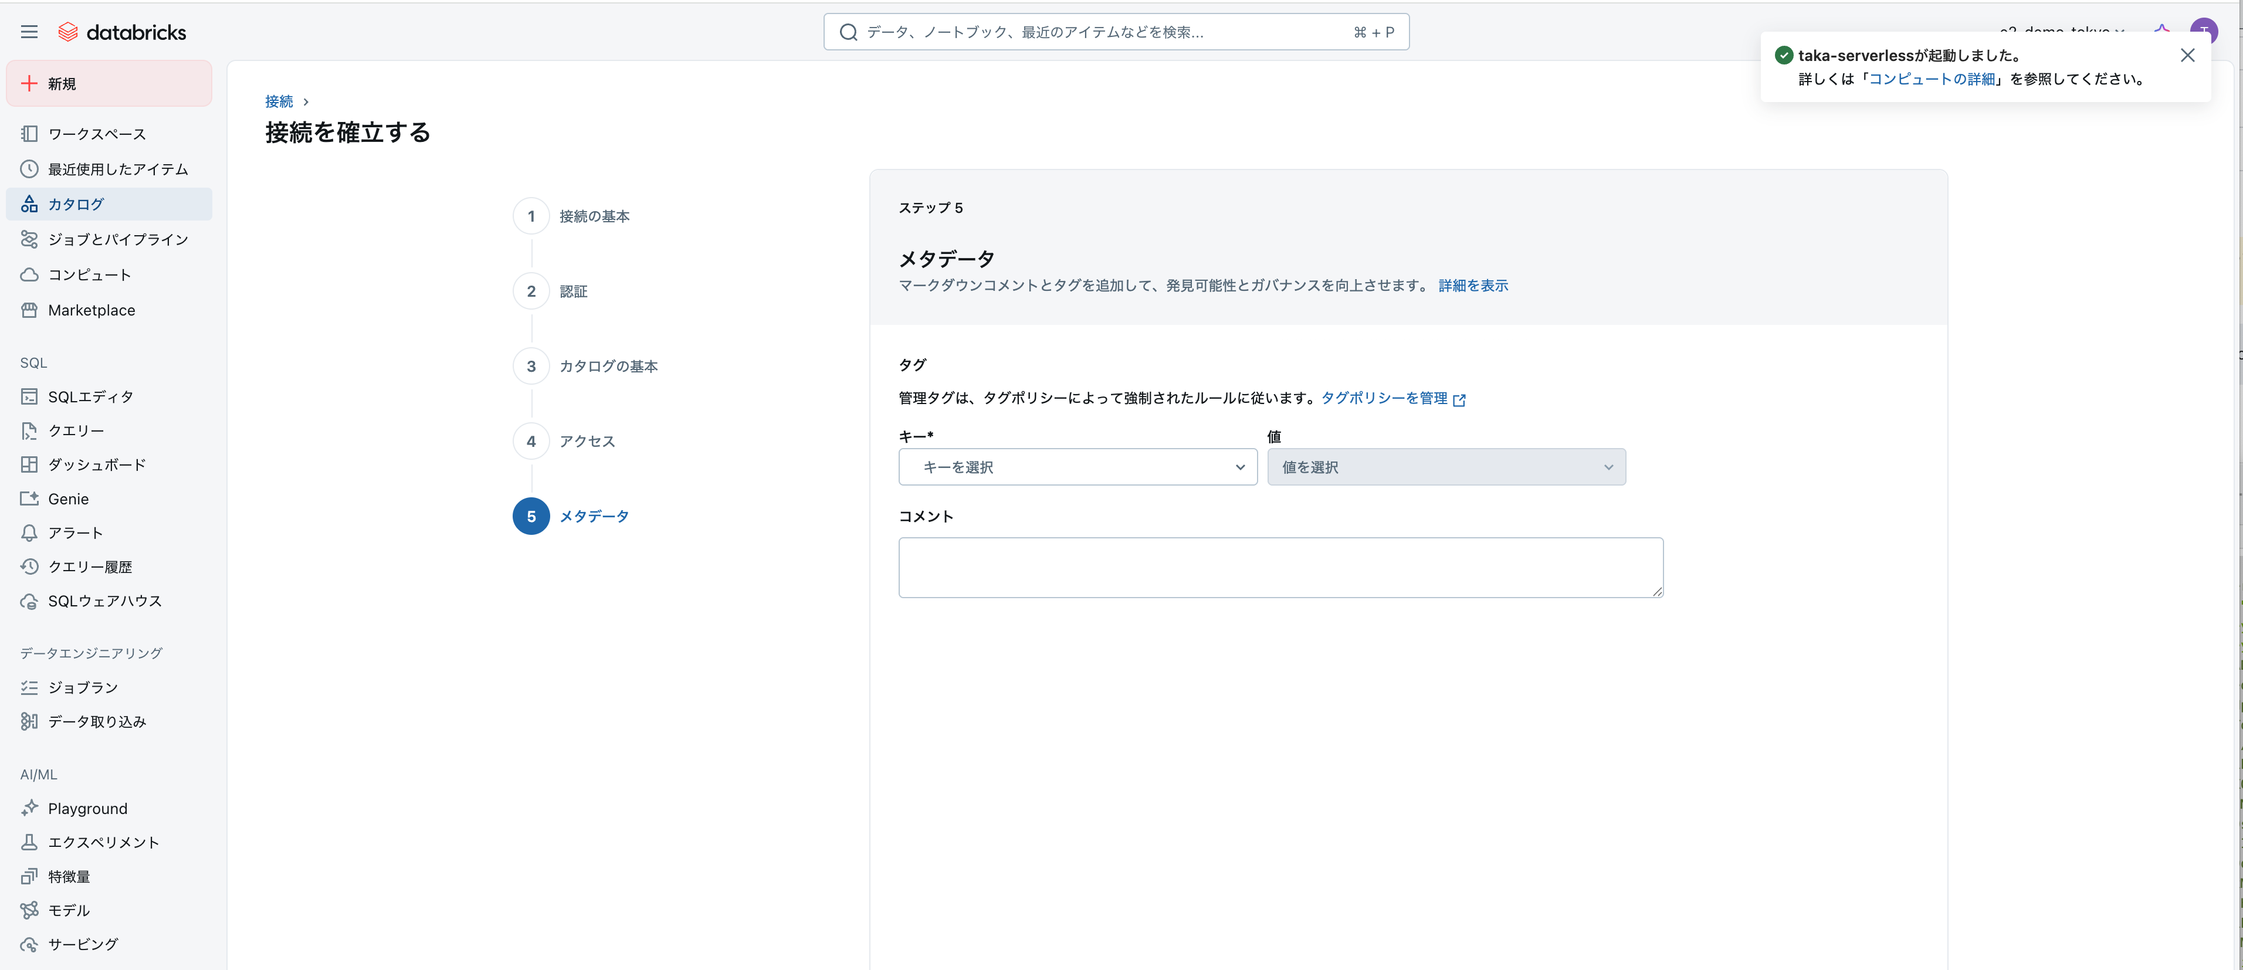Navigate back via the 接続 breadcrumb
This screenshot has height=970, width=2243.
278,101
